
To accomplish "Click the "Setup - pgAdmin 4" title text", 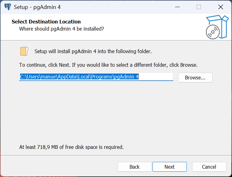I will [37, 7].
